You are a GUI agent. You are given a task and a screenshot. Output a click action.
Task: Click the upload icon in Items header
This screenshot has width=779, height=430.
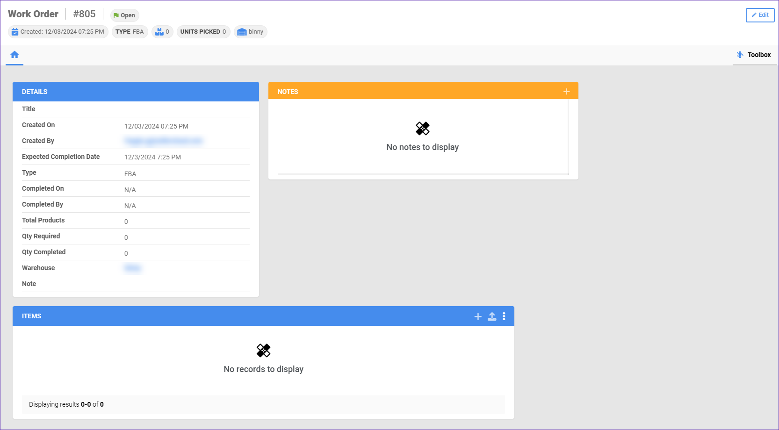[492, 316]
